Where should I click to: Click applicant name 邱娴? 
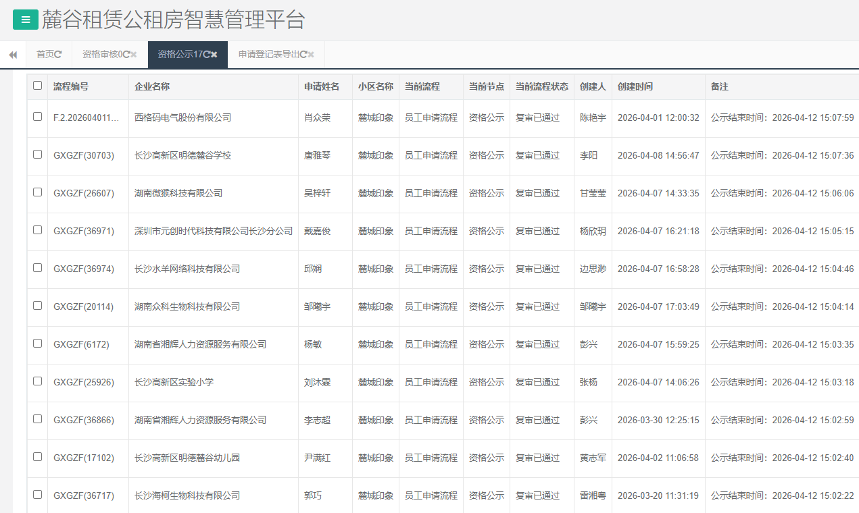coord(313,269)
